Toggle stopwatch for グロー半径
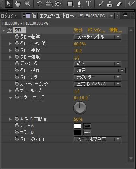Image resolution: width=136 pixels, height=169 pixels. pos(17,50)
